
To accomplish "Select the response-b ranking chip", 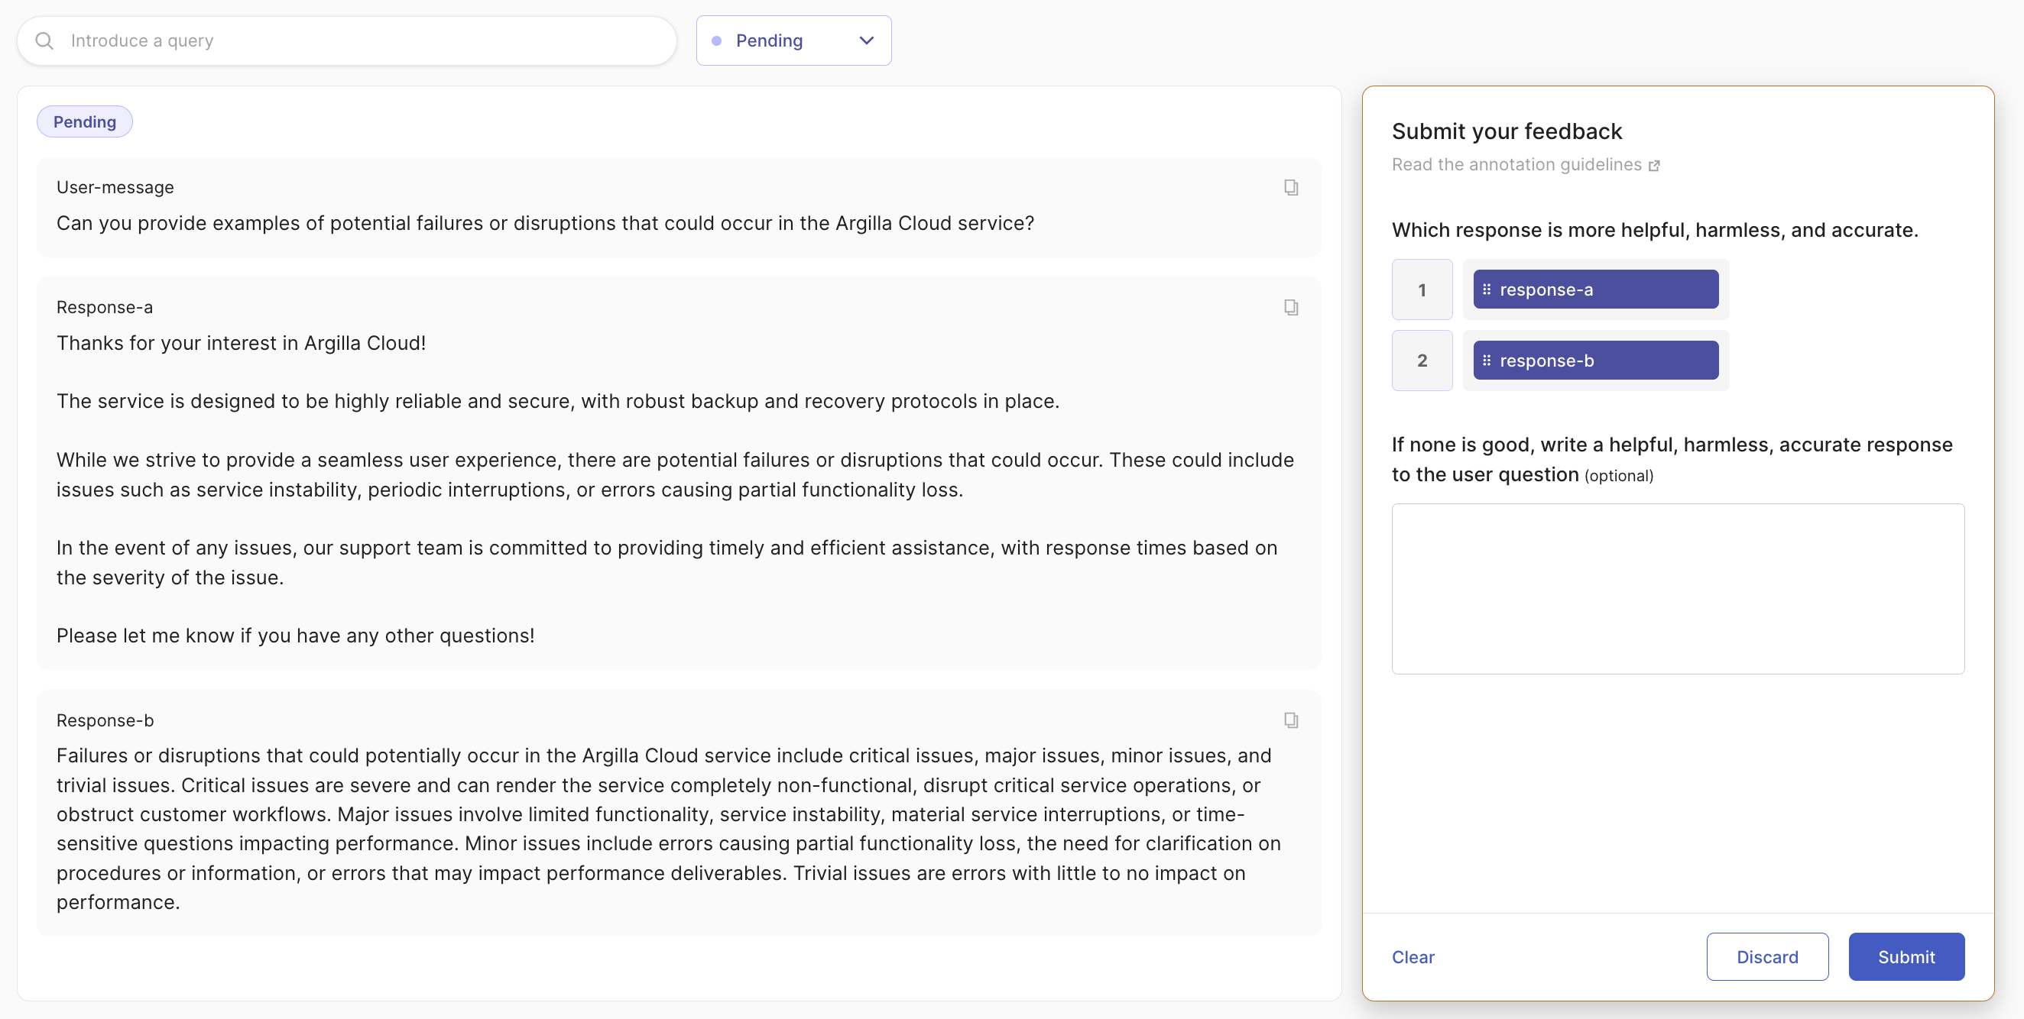I will click(x=1595, y=361).
